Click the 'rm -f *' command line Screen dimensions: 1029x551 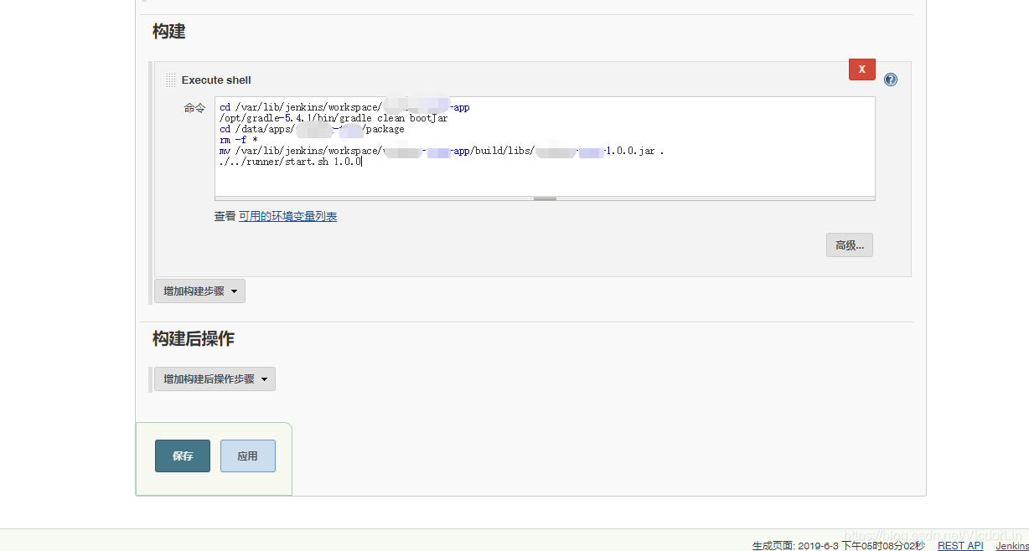[239, 141]
